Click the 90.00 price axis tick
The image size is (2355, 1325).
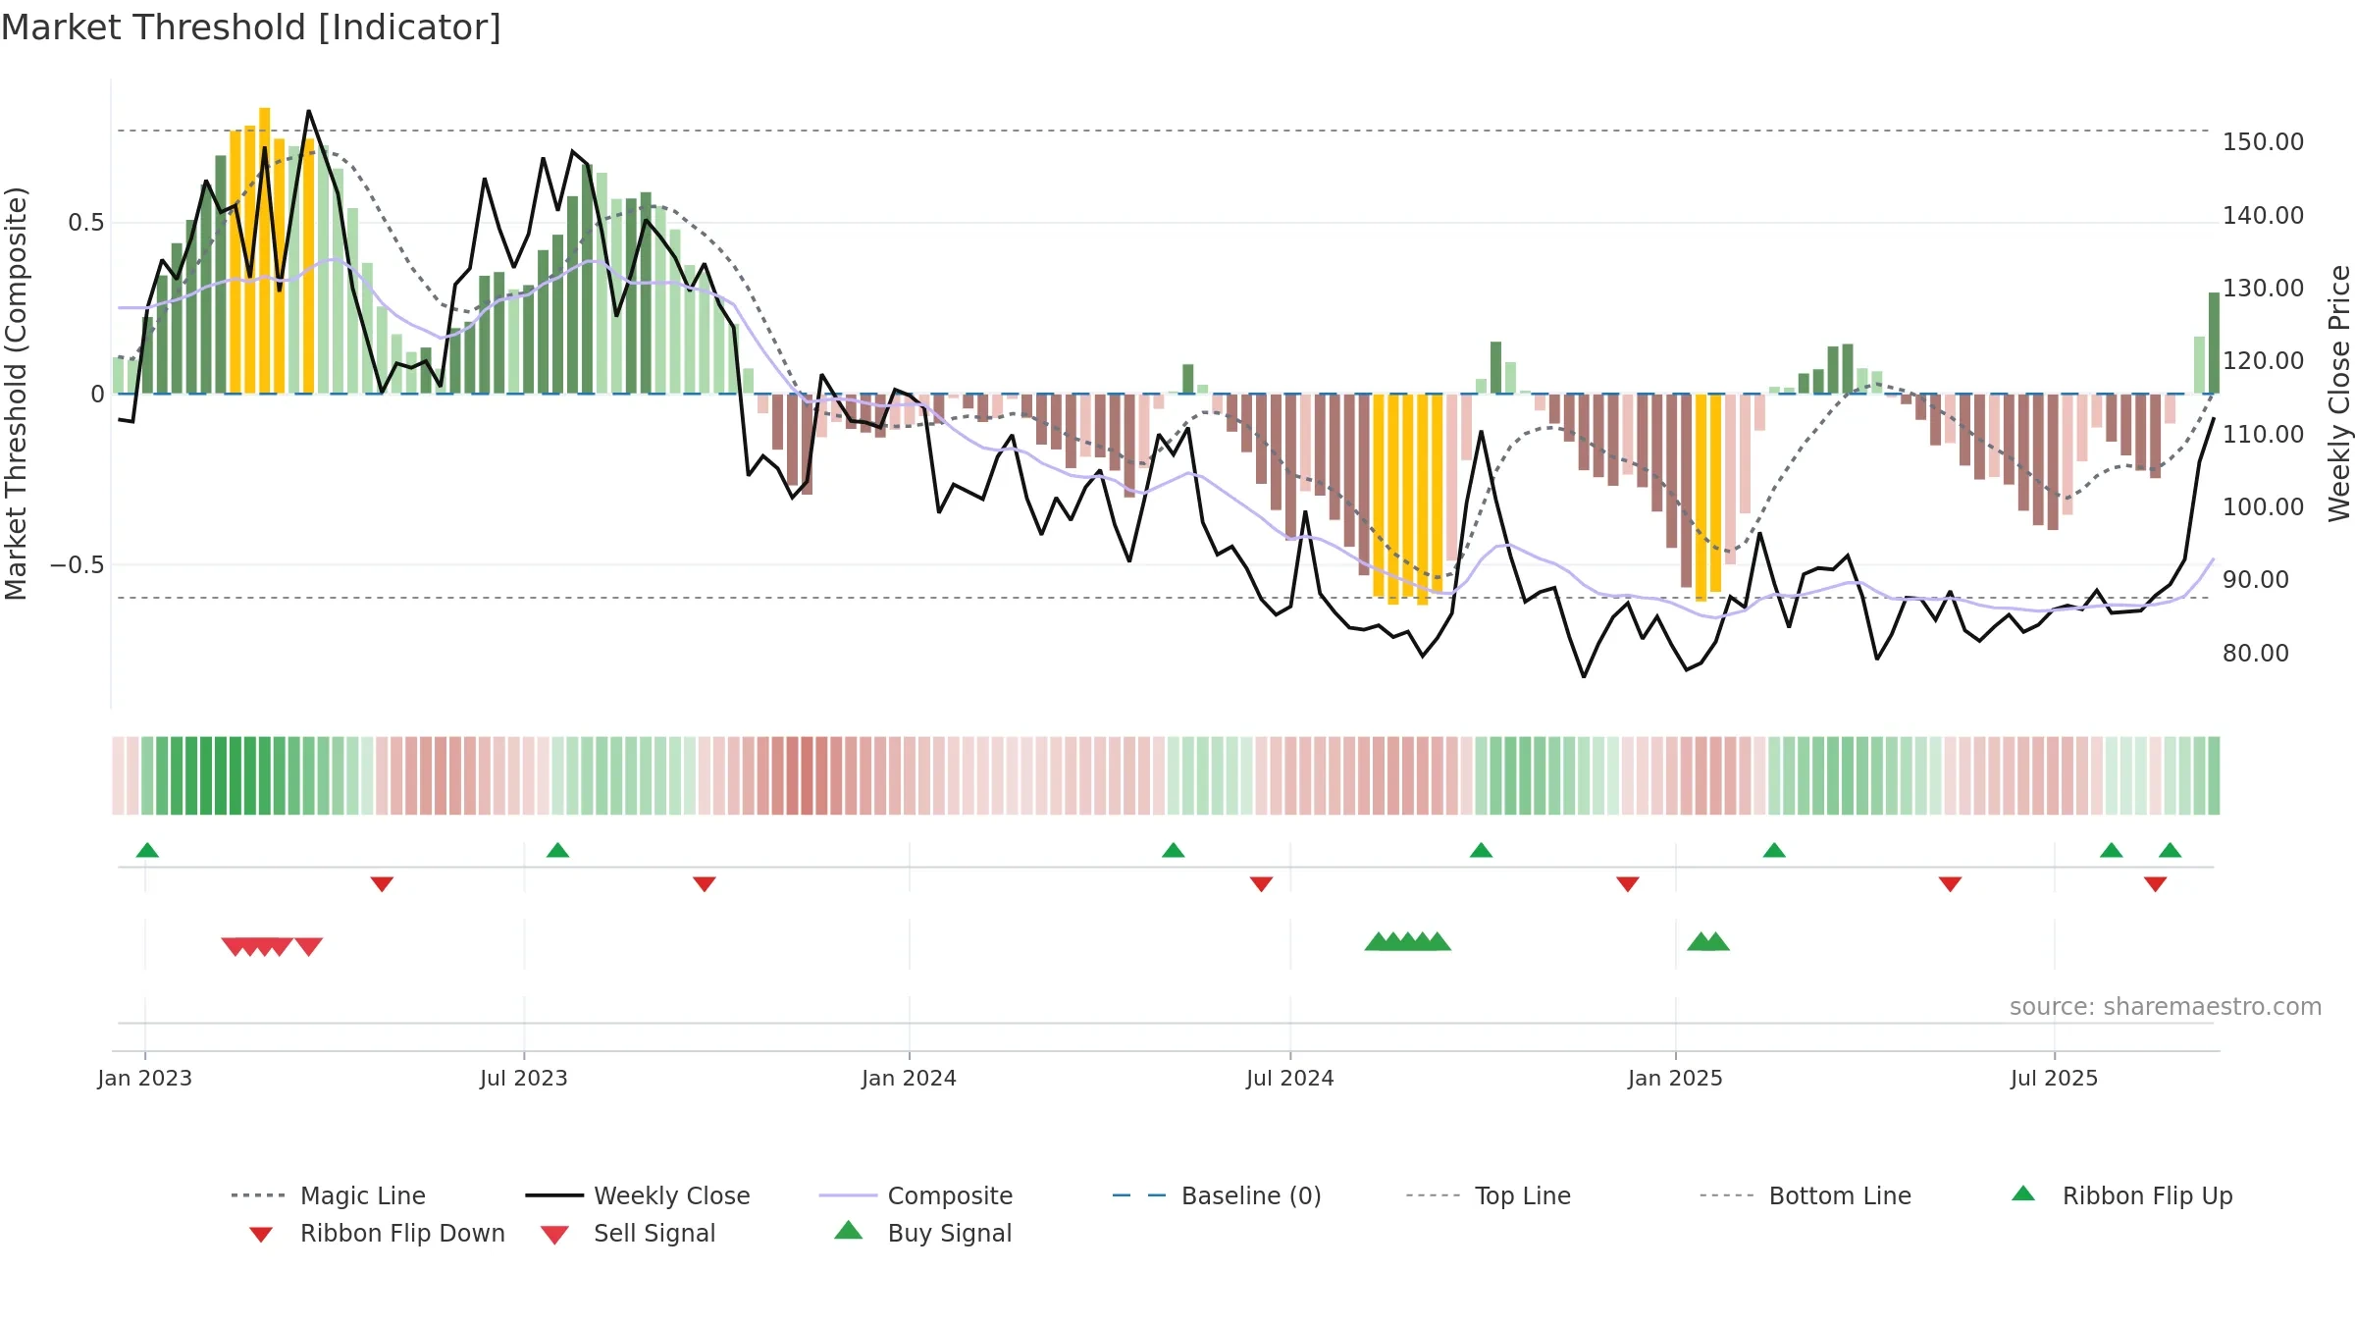click(2256, 580)
